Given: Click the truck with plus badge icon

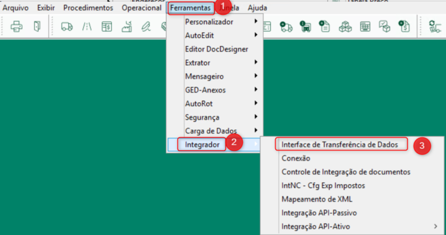Looking at the screenshot, I should click(286, 27).
